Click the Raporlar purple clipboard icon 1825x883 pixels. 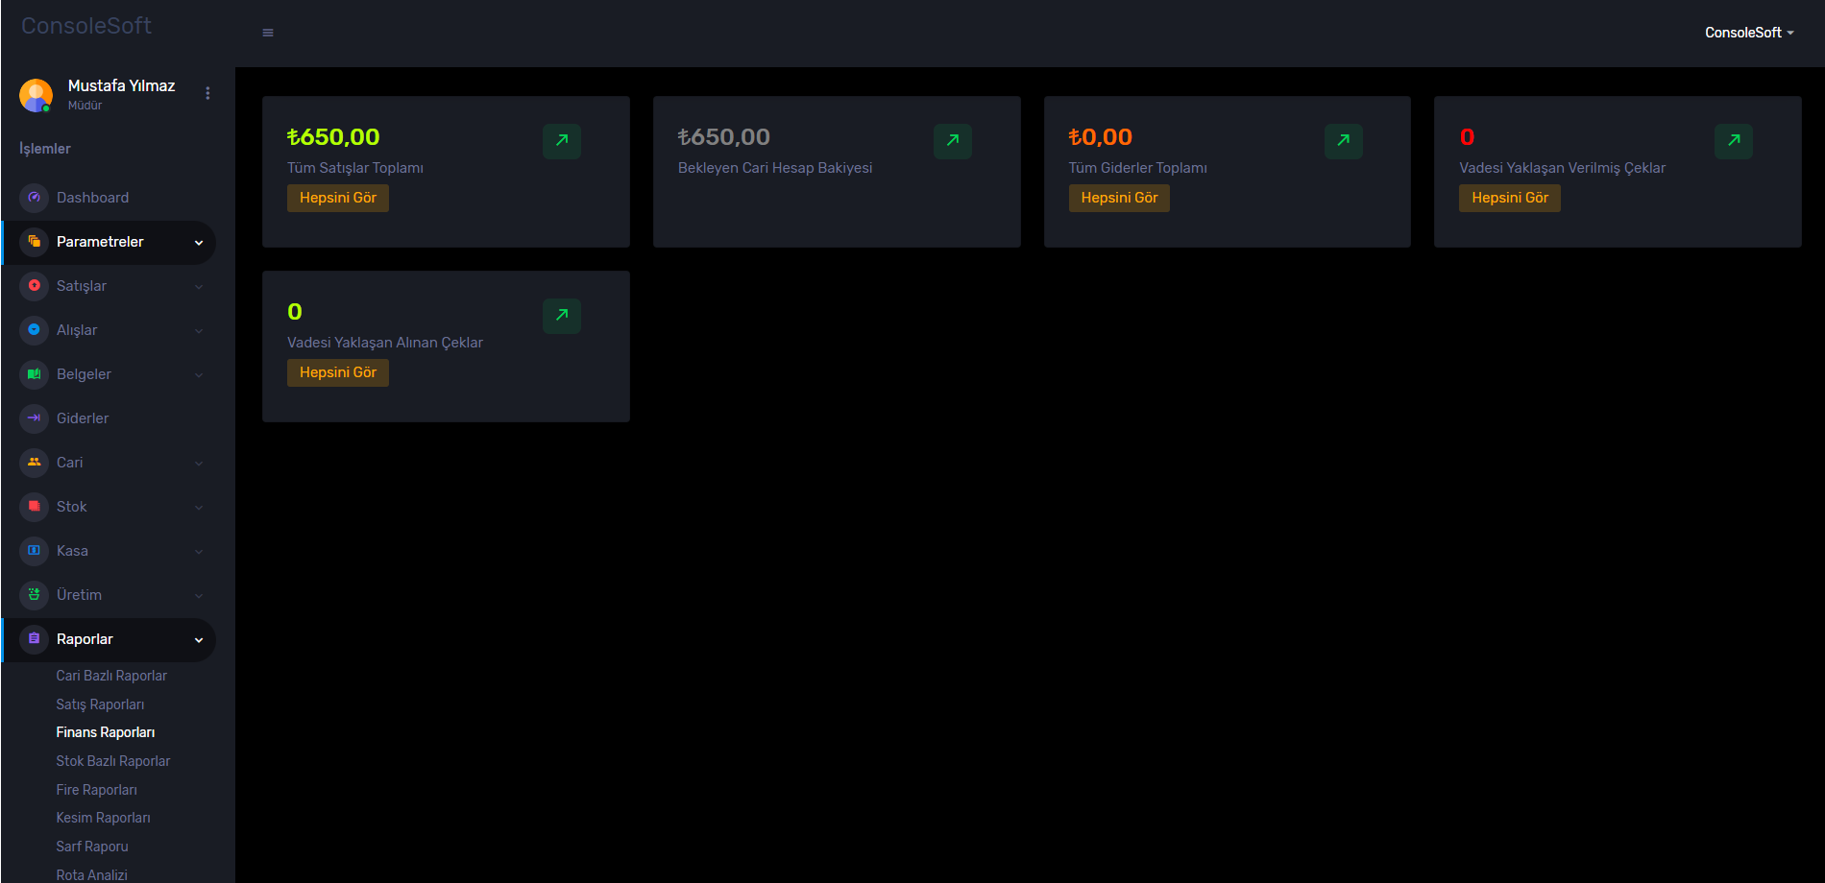pos(34,639)
